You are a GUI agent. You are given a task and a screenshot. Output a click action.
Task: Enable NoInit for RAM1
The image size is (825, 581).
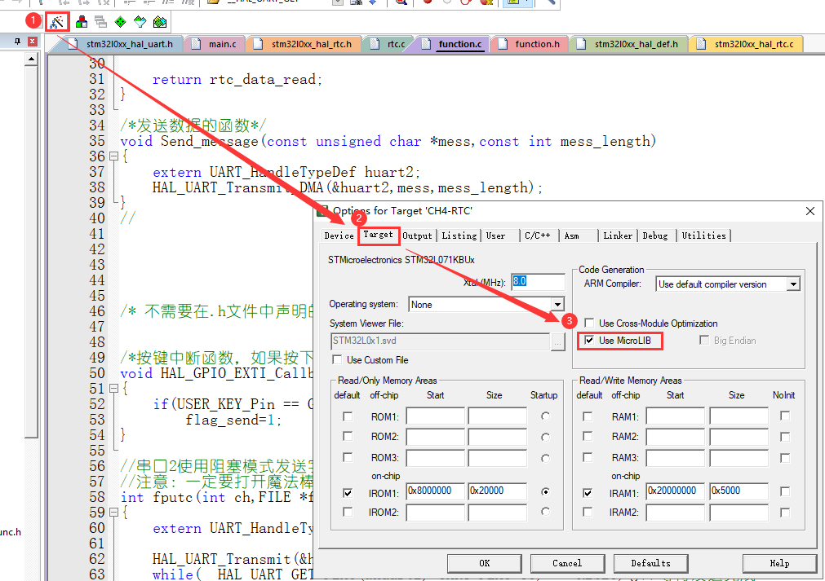point(785,416)
